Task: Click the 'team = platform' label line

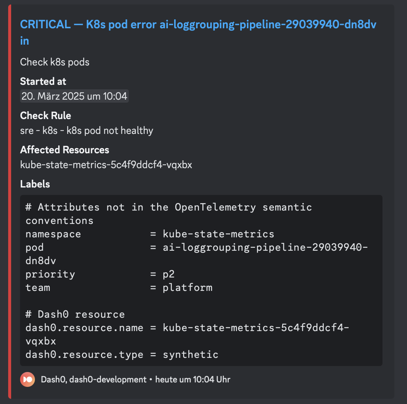Action: [119, 288]
